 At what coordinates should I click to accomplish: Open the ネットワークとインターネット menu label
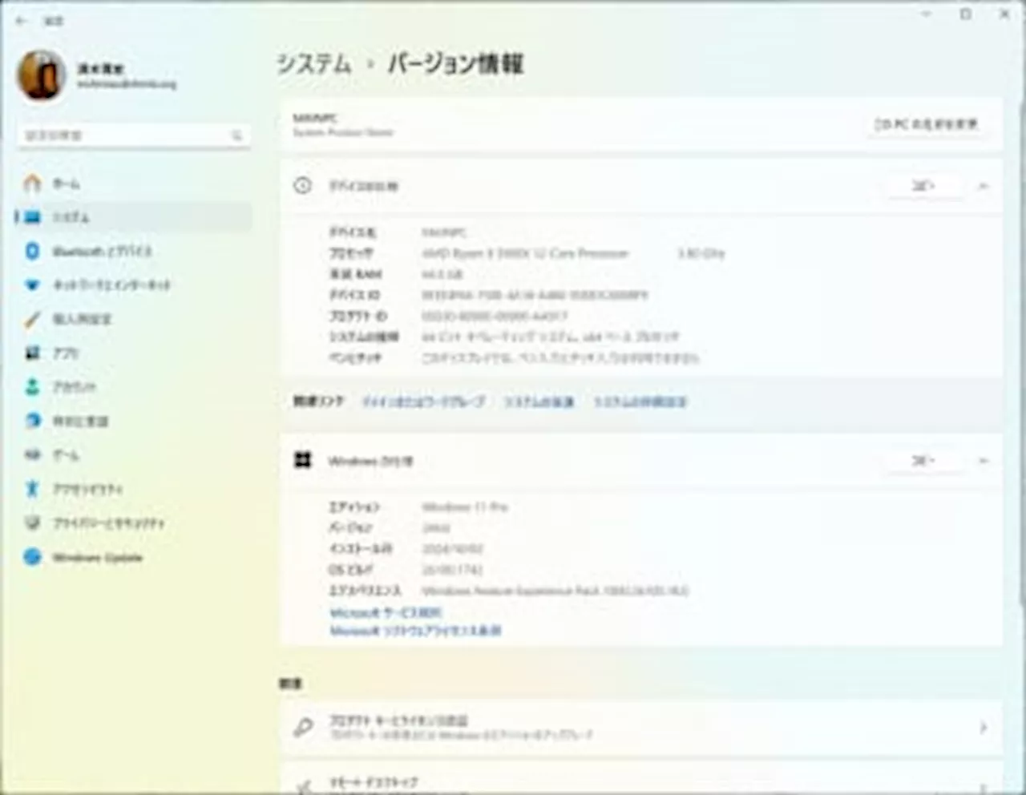click(x=111, y=285)
